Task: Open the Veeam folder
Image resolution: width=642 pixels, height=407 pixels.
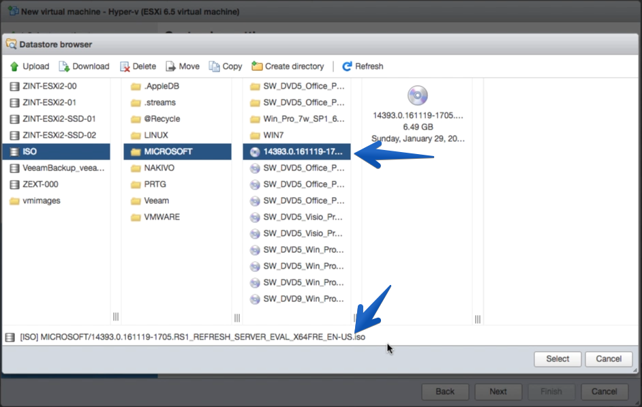Action: coord(177,200)
